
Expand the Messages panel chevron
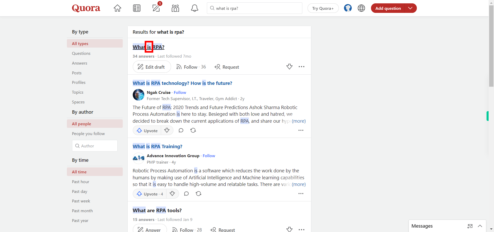[x=480, y=226]
